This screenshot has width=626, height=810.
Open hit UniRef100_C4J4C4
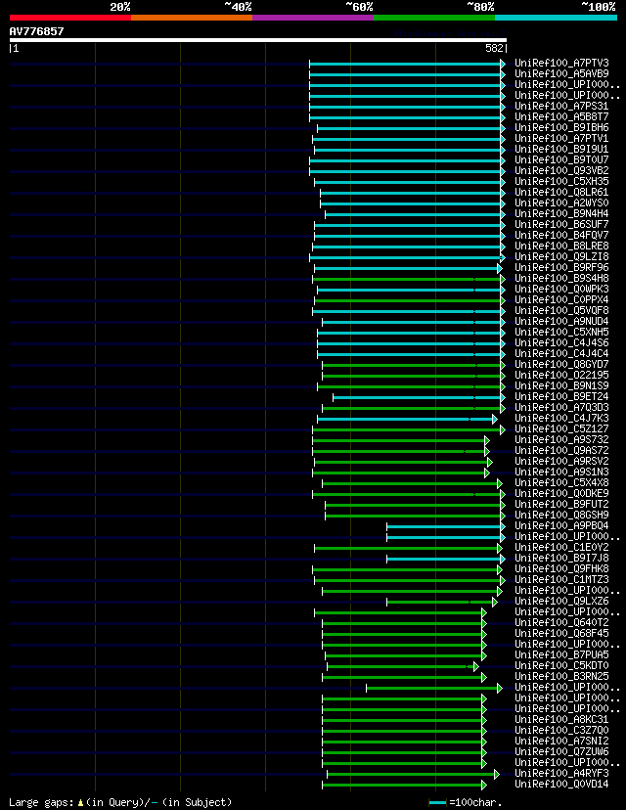coord(561,353)
